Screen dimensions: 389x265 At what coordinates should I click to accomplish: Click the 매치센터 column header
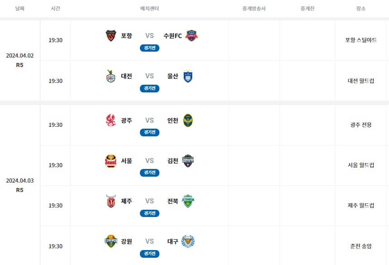point(149,9)
